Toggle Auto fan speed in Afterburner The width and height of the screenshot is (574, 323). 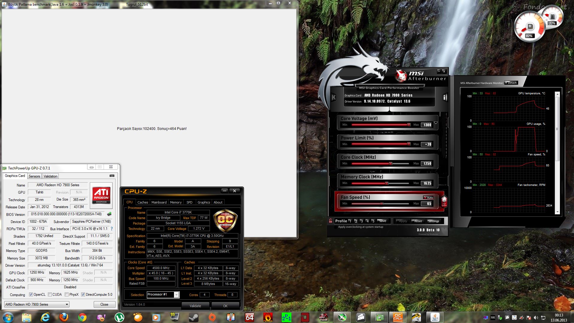click(x=428, y=198)
